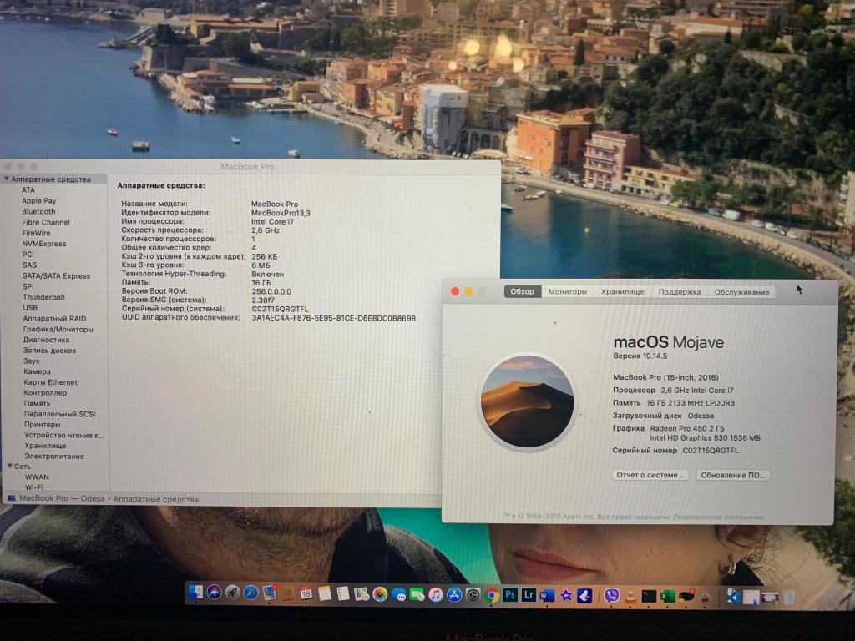Open System Preferences gear in Dock

tap(473, 595)
